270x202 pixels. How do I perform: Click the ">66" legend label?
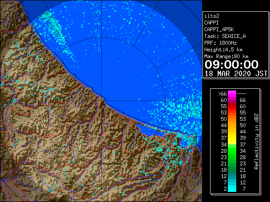(222, 94)
